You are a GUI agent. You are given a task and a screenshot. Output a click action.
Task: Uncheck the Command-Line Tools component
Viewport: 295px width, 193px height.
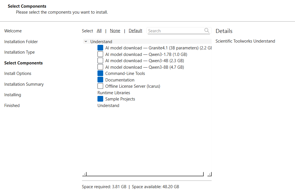[100, 74]
